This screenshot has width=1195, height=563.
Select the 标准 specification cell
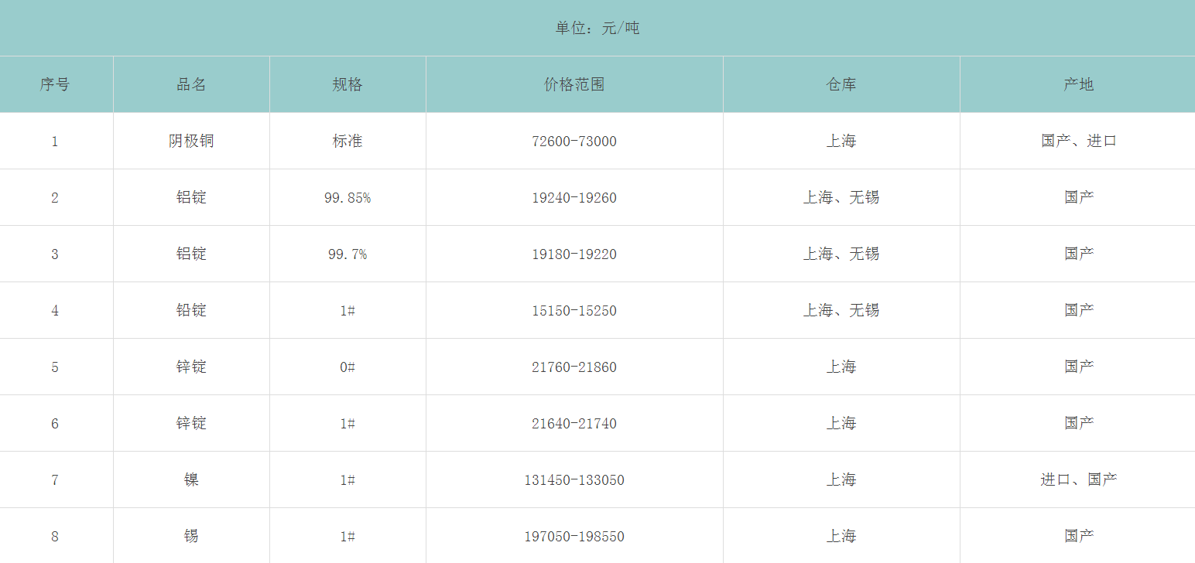point(348,141)
